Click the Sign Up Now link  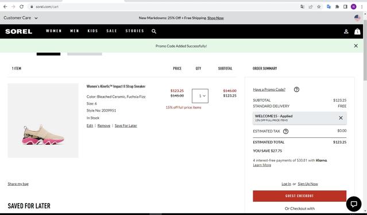pos(308,184)
